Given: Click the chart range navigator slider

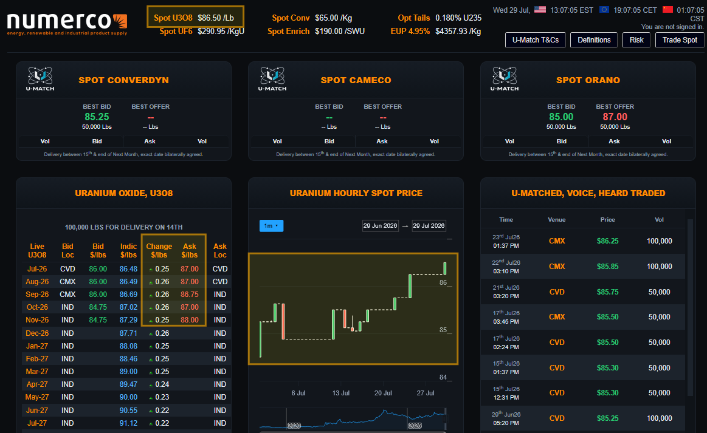Looking at the screenshot, I should (x=353, y=419).
